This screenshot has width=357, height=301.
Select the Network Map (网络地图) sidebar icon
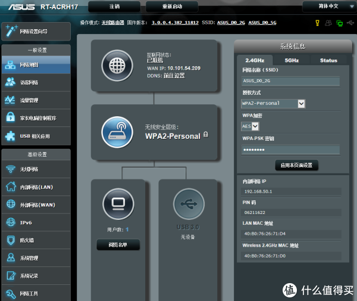11,65
